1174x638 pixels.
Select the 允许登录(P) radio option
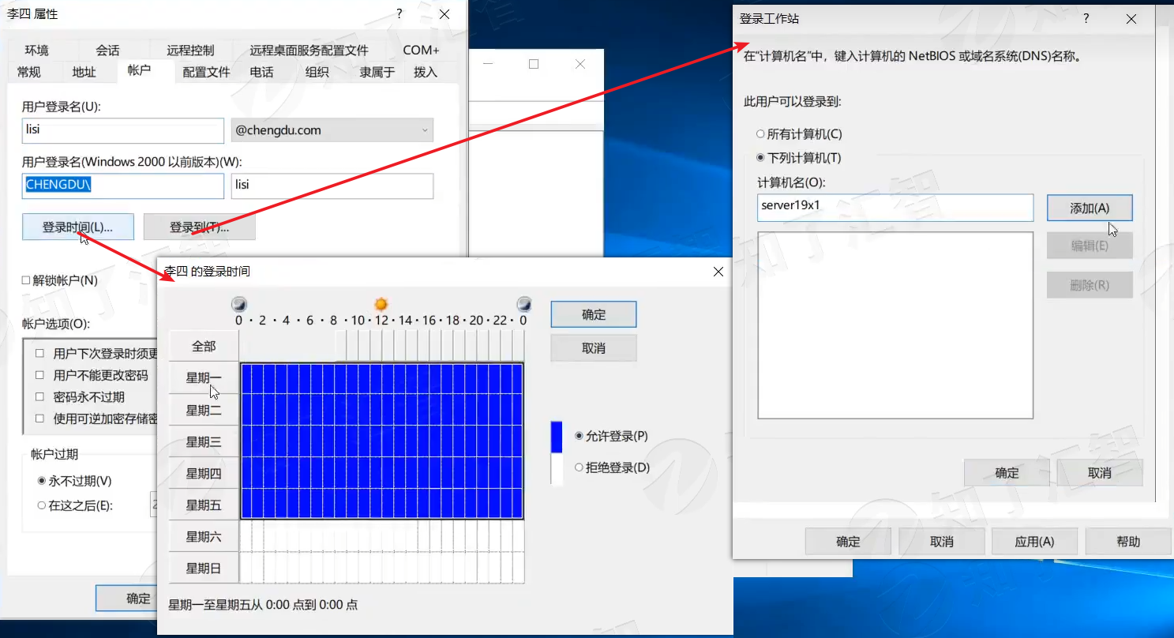(579, 436)
